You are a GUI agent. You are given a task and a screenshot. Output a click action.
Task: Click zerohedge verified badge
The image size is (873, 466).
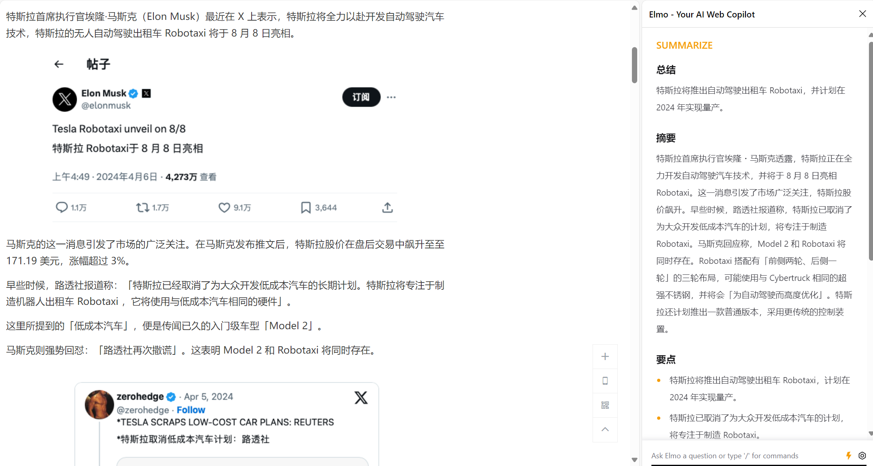(x=171, y=397)
